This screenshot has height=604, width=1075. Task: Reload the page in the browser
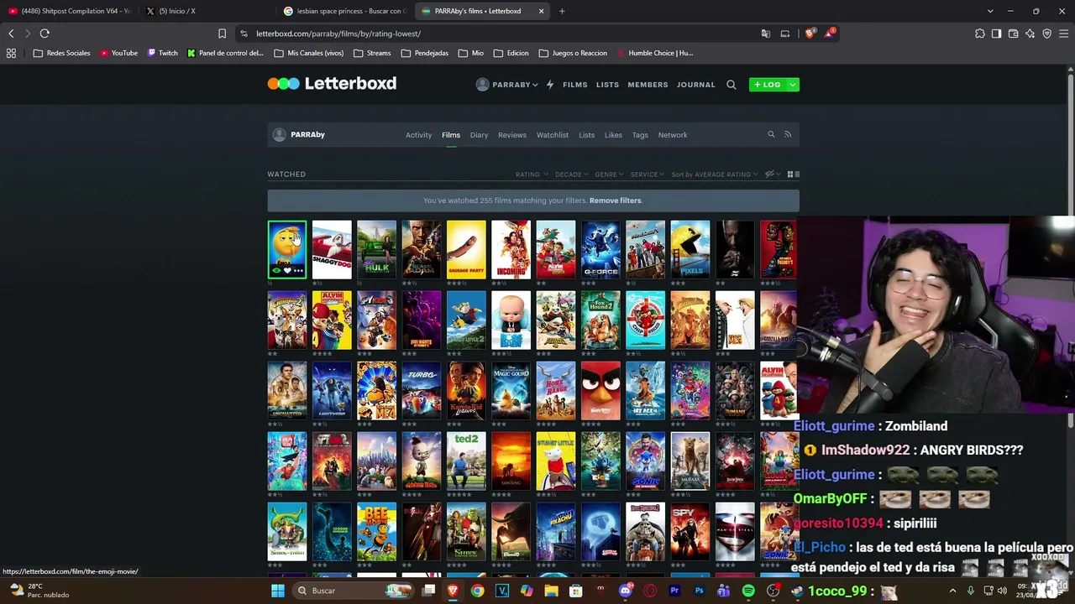45,34
